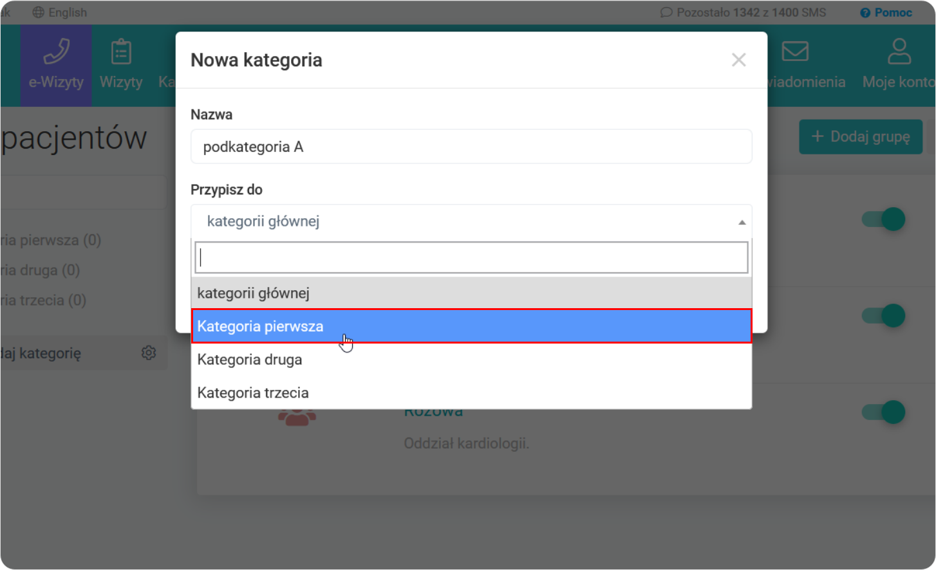Viewport: 936px width, 570px height.
Task: Open Moje konto user icon
Action: [899, 51]
